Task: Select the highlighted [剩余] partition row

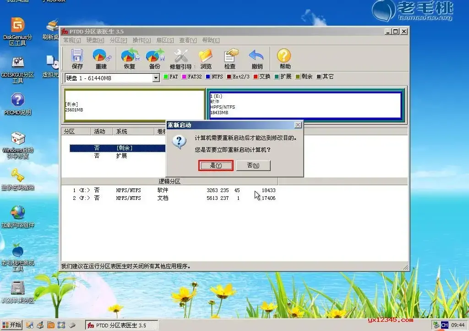Action: pos(118,148)
